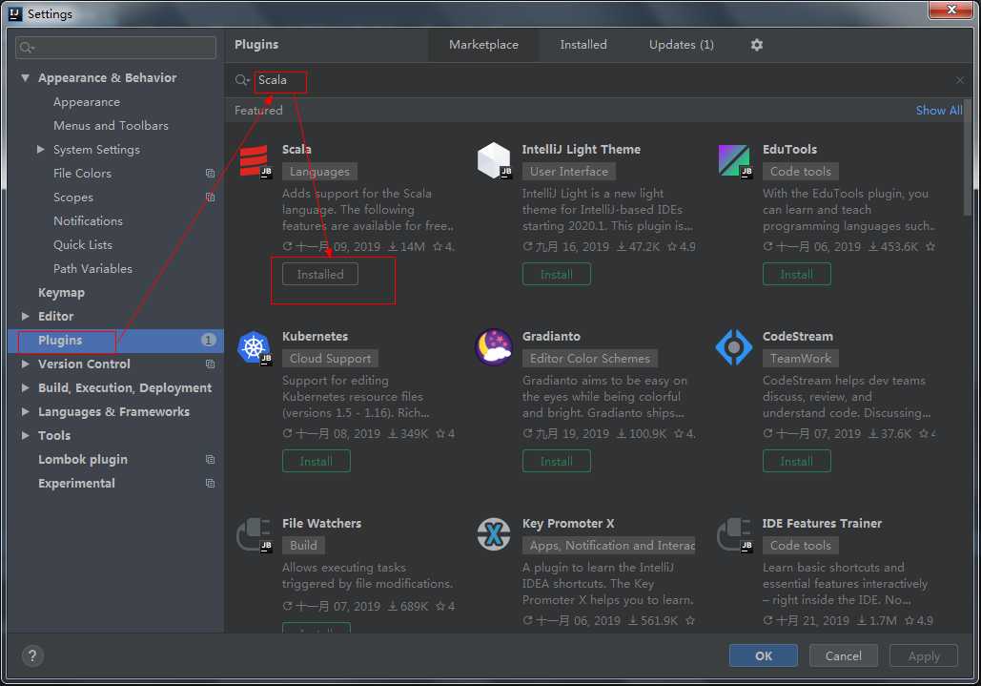The width and height of the screenshot is (981, 686).
Task: Click the Build tag under File Watchers
Action: click(x=303, y=545)
